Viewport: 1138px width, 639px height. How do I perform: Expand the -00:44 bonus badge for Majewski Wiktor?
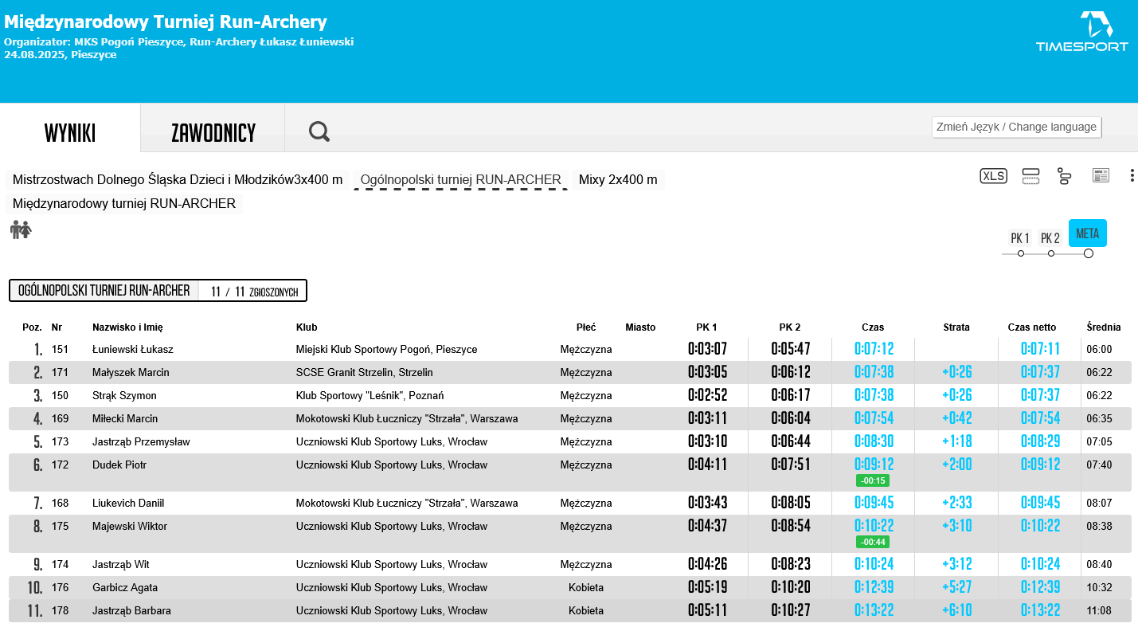pyautogui.click(x=872, y=542)
